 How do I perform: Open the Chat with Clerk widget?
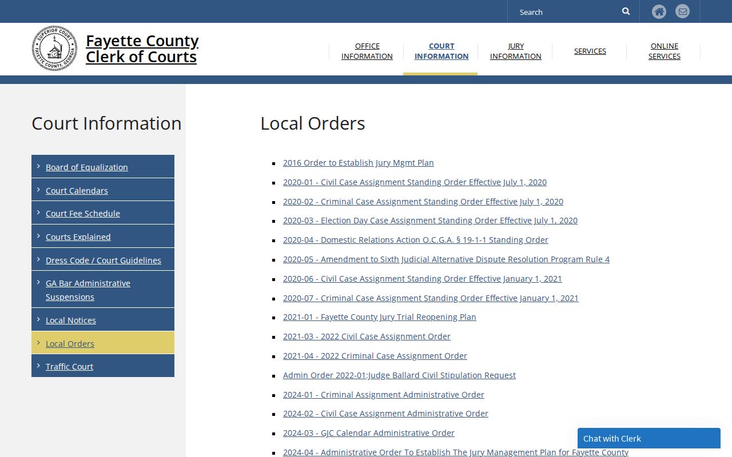click(x=649, y=439)
